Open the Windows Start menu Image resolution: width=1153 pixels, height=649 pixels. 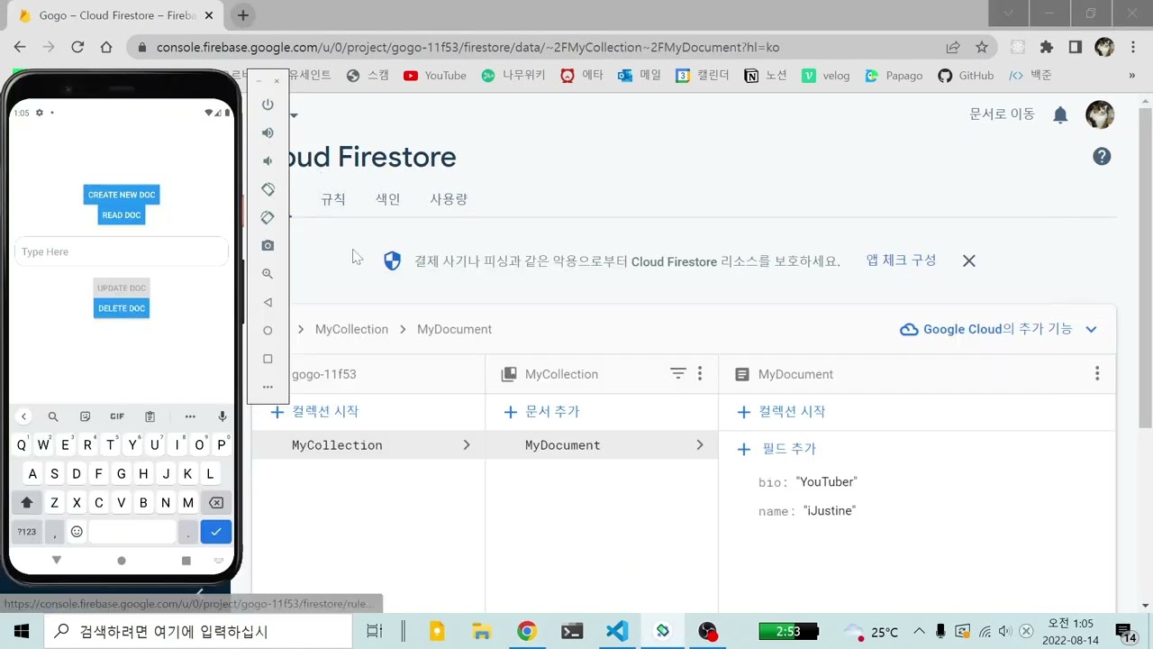pyautogui.click(x=22, y=631)
